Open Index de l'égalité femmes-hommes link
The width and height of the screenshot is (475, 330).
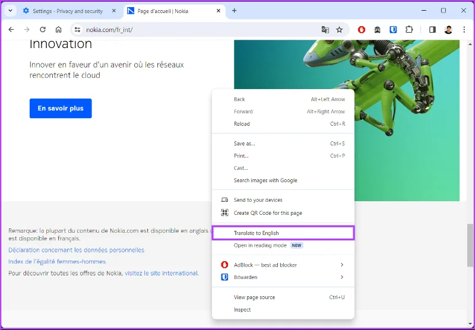pos(57,262)
